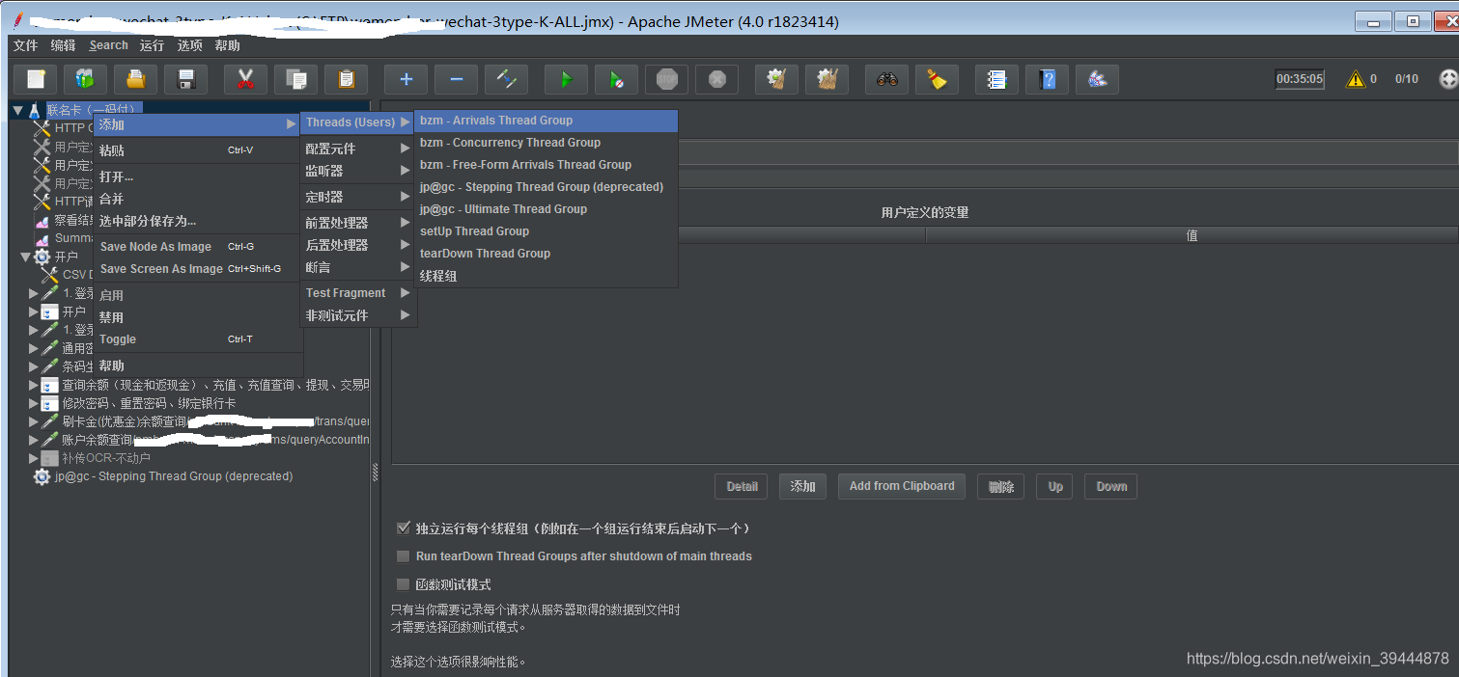1459x677 pixels.
Task: Select jp@gc - Ultimate Thread Group entry
Action: pyautogui.click(x=547, y=209)
